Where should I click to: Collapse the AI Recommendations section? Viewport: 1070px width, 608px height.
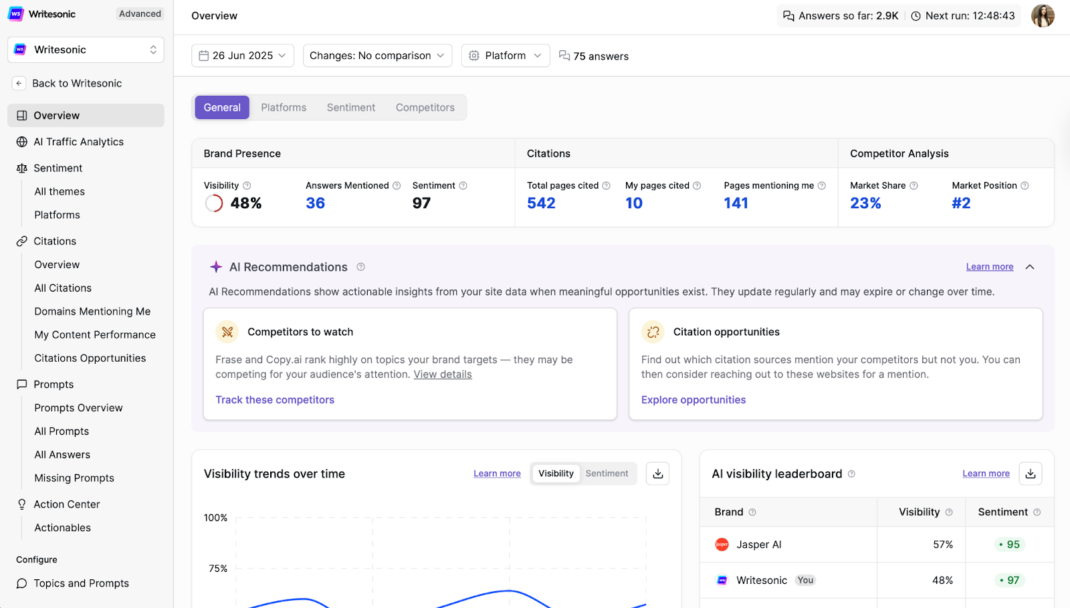(1030, 267)
